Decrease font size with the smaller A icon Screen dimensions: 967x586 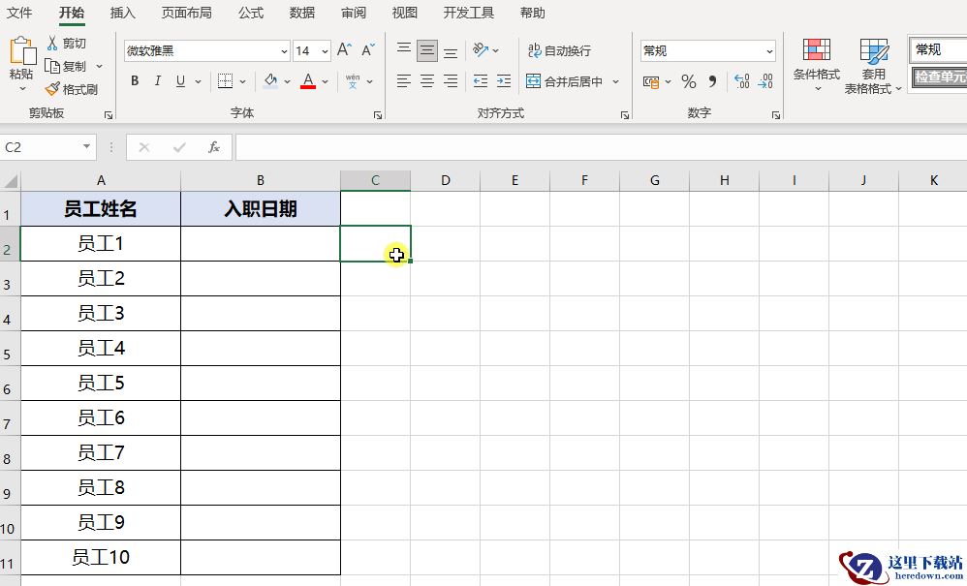pos(368,50)
